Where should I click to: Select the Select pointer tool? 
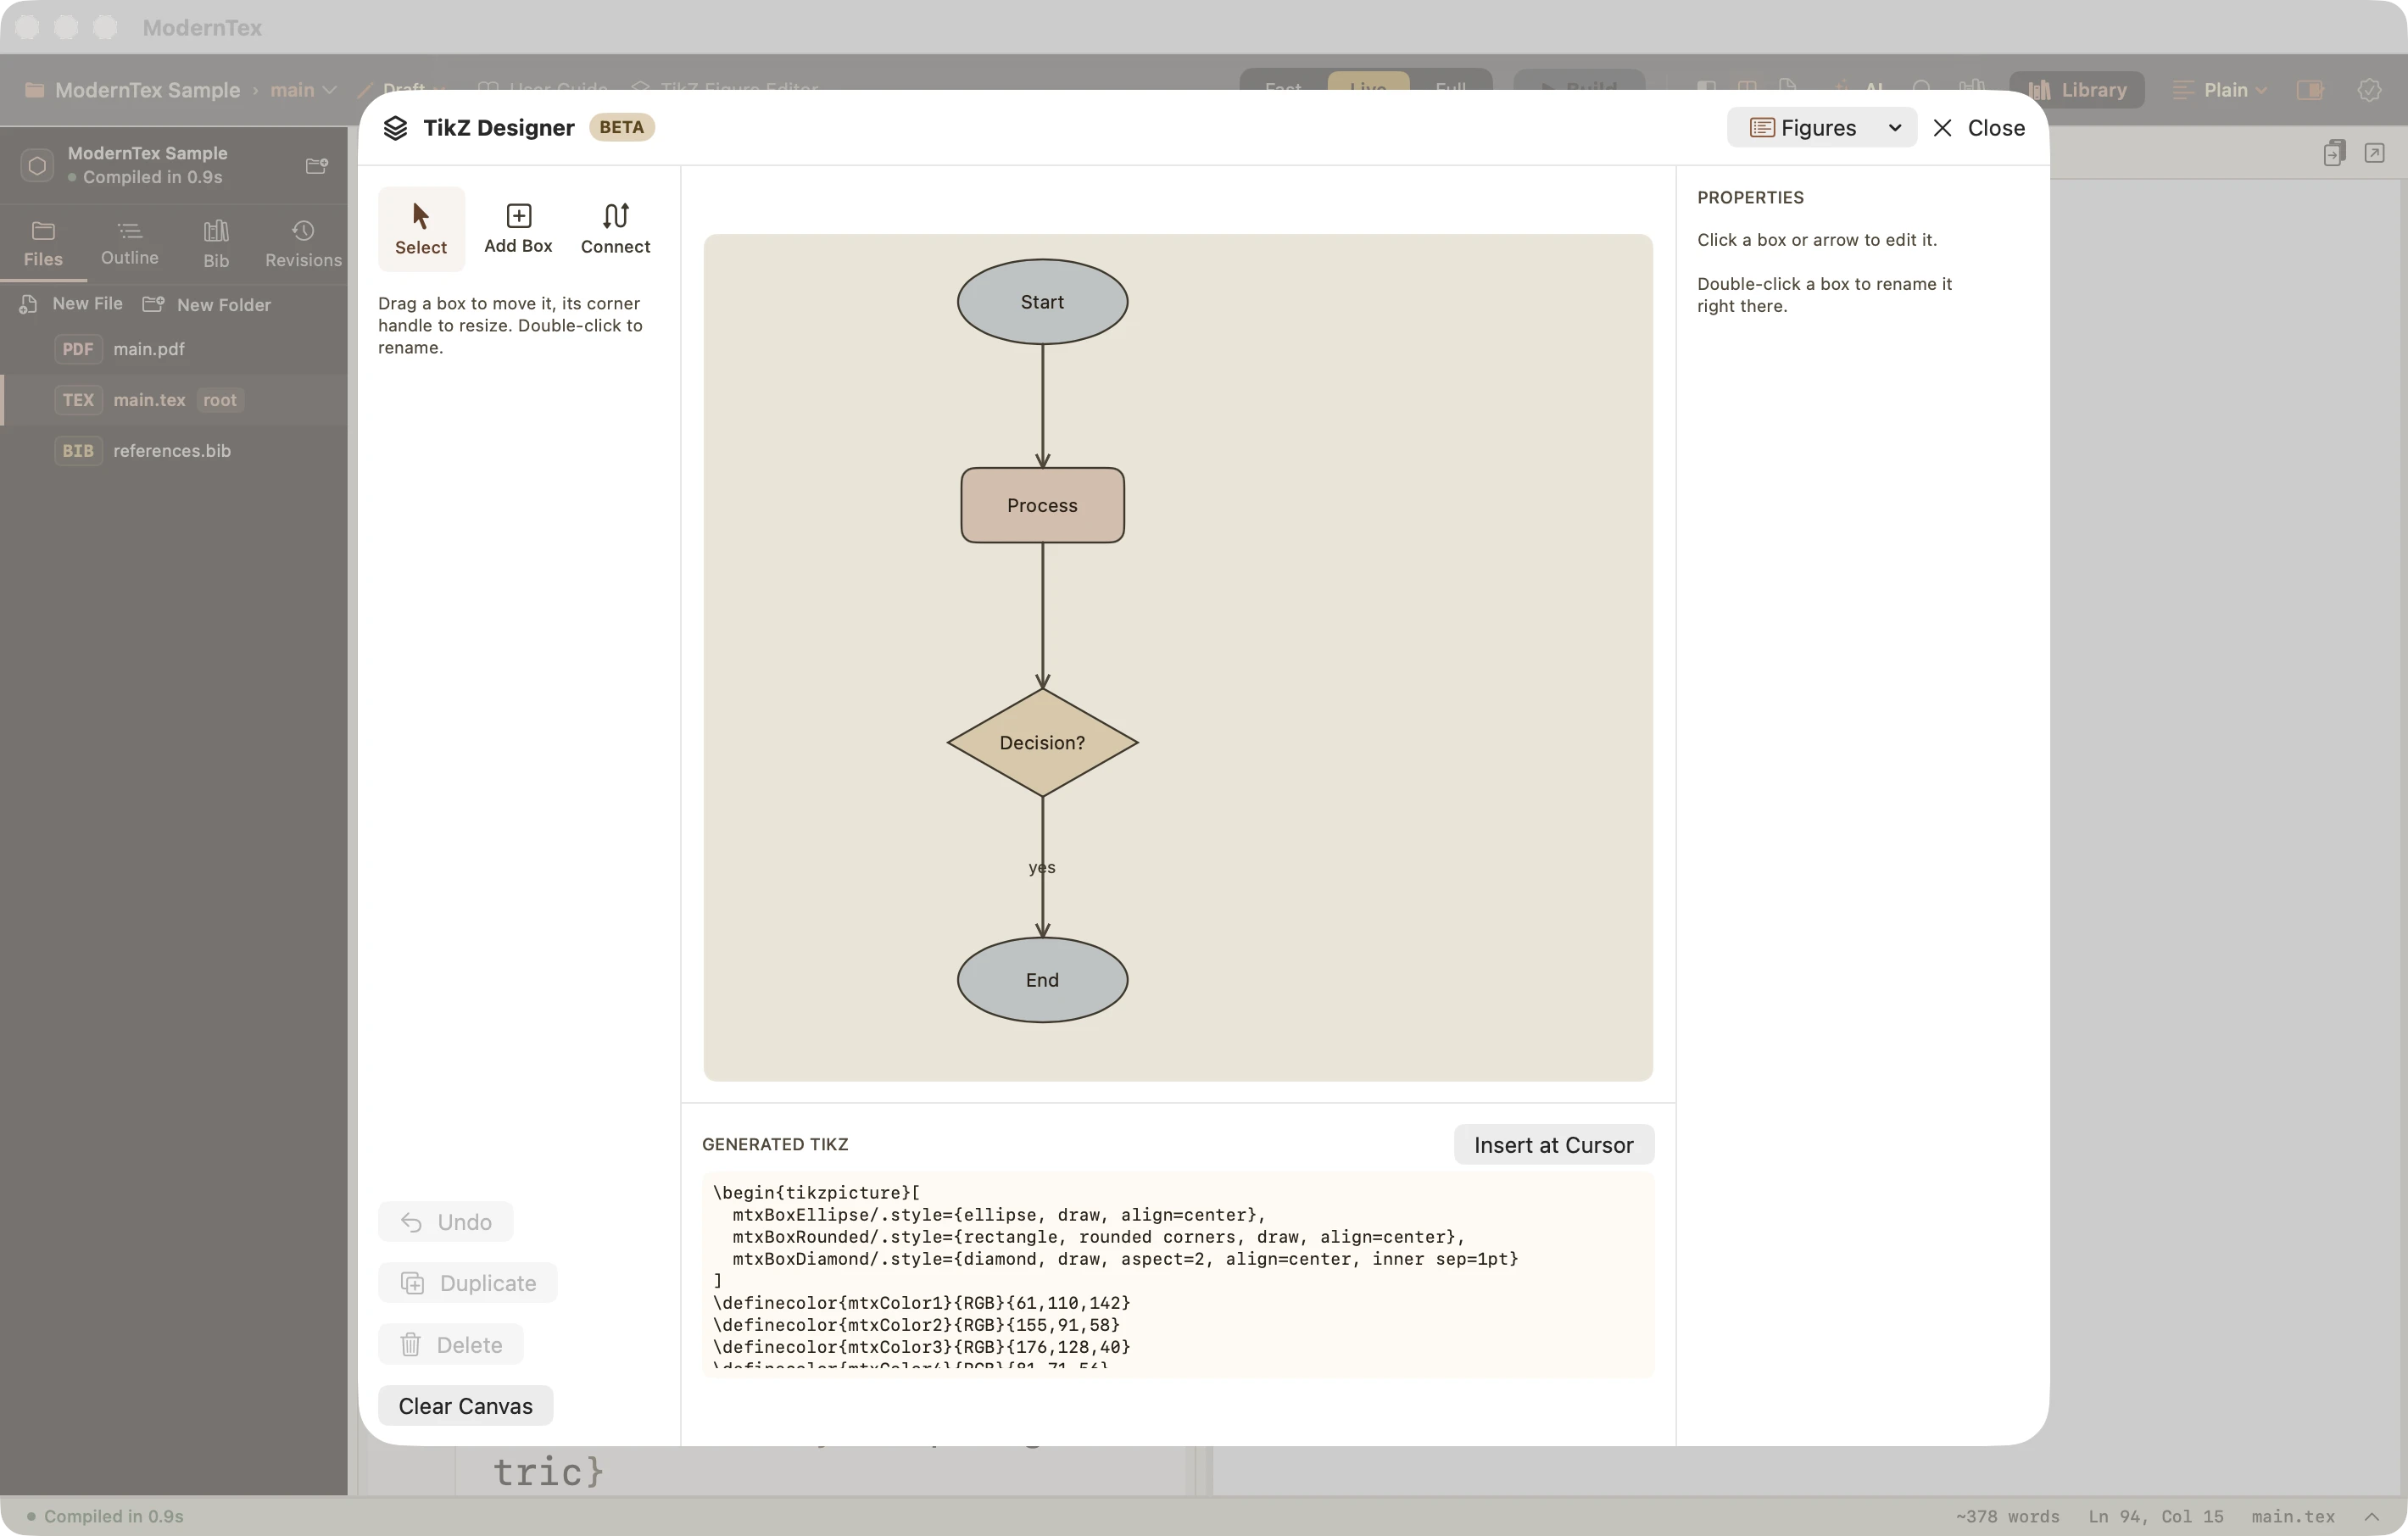pyautogui.click(x=421, y=229)
